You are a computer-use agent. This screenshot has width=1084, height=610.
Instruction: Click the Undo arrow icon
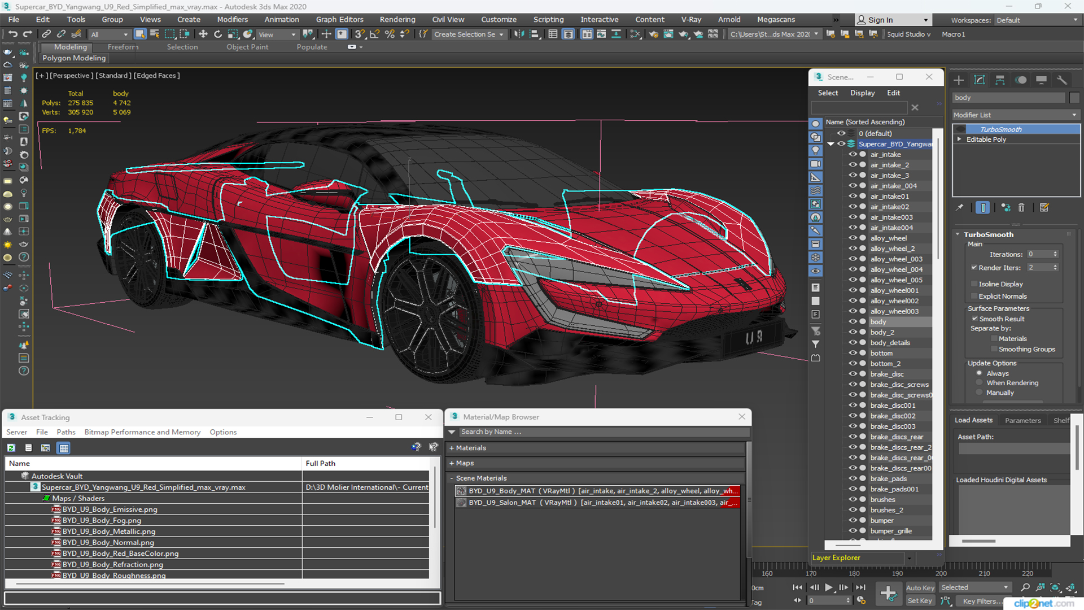pyautogui.click(x=12, y=34)
